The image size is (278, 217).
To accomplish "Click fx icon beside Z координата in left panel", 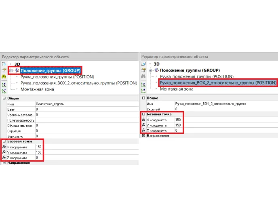I will (x=4, y=158).
